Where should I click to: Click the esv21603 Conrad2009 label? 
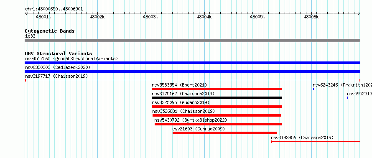coord(199,129)
